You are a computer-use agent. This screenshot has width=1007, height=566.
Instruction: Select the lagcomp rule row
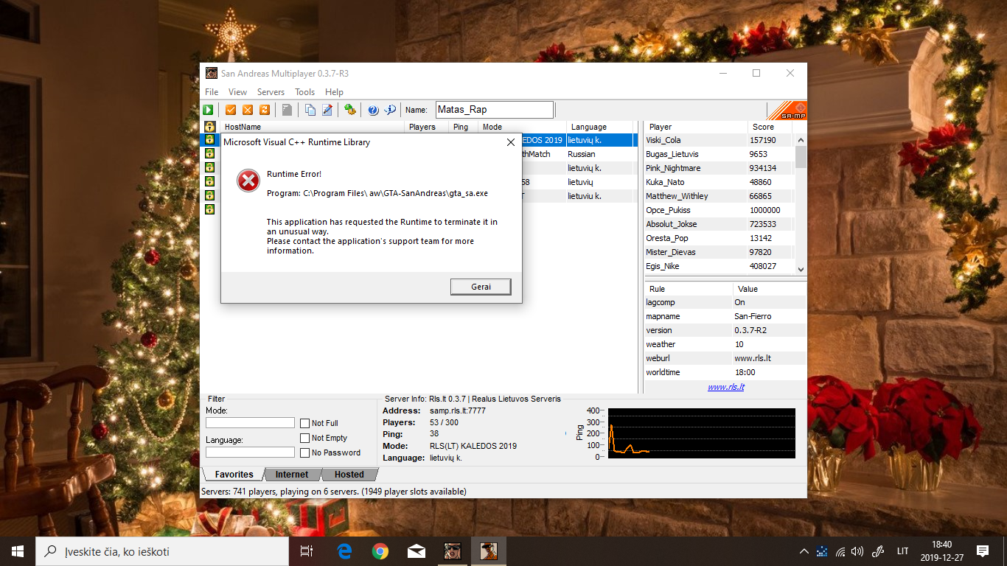point(725,302)
